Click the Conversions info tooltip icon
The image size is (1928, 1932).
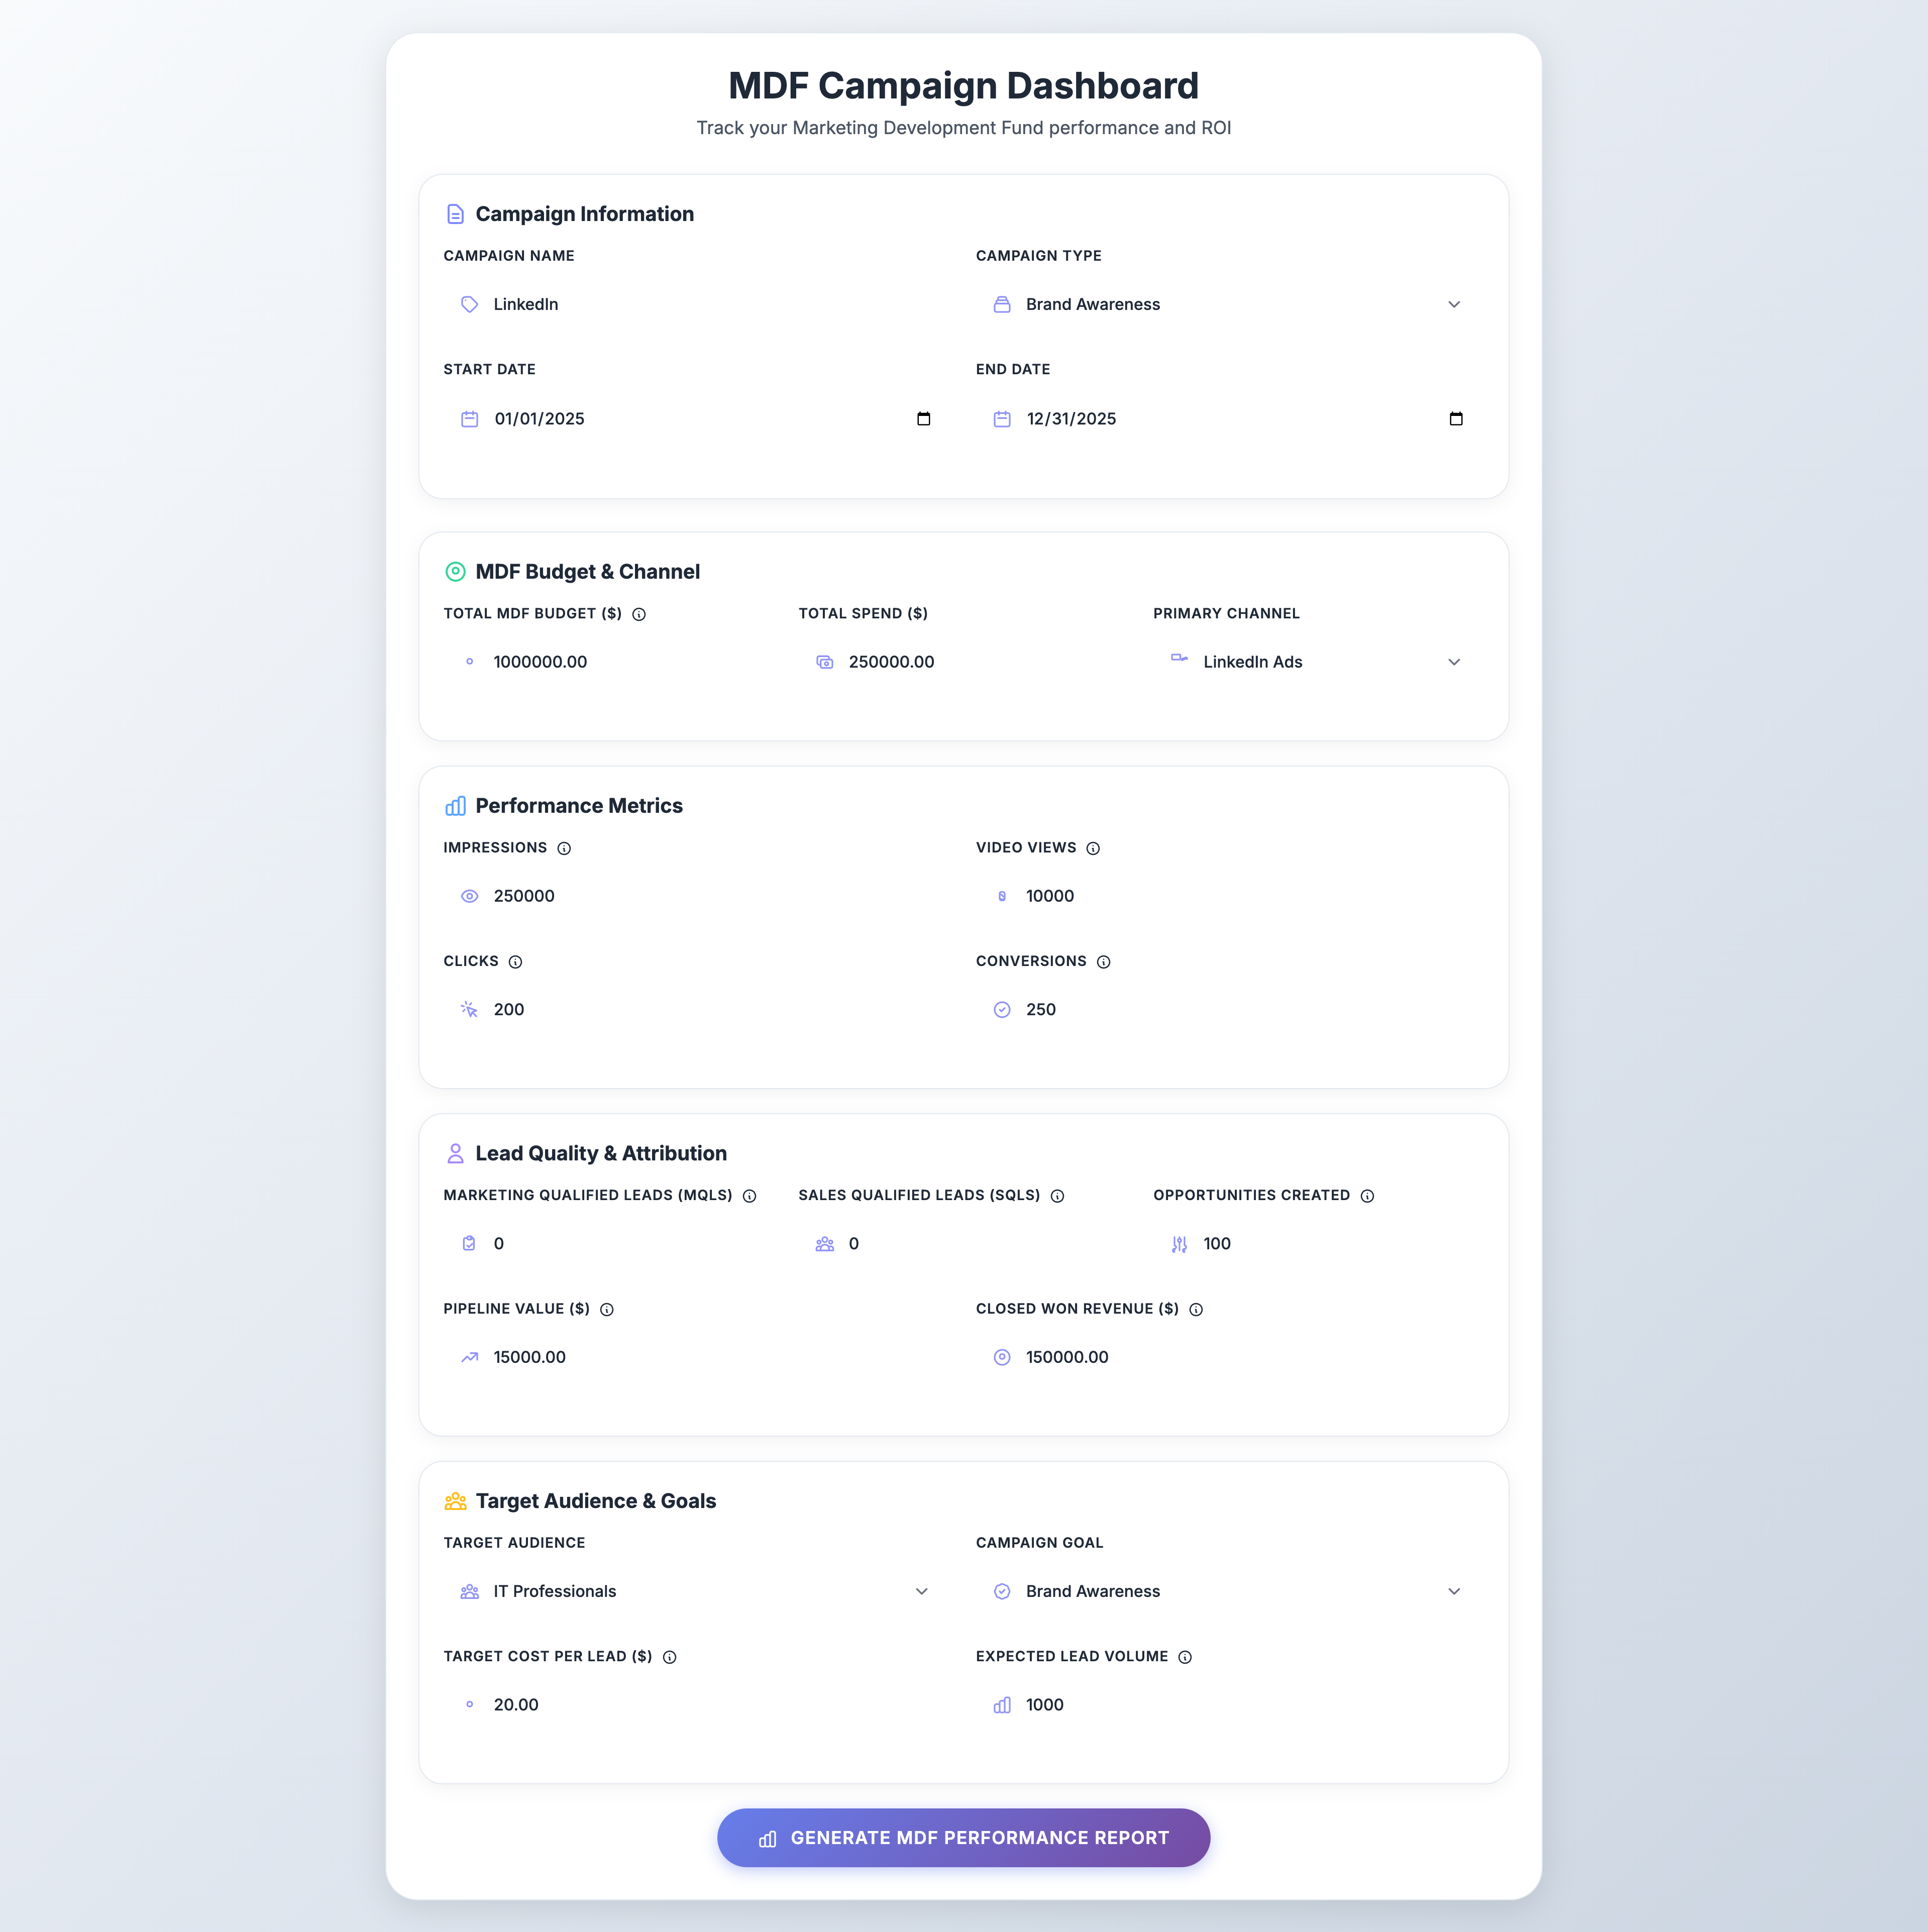pos(1103,961)
